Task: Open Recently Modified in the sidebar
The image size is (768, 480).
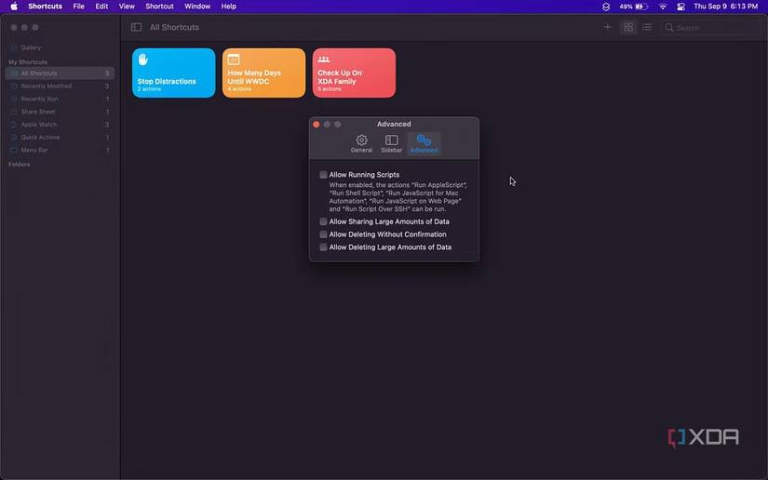Action: pyautogui.click(x=60, y=87)
